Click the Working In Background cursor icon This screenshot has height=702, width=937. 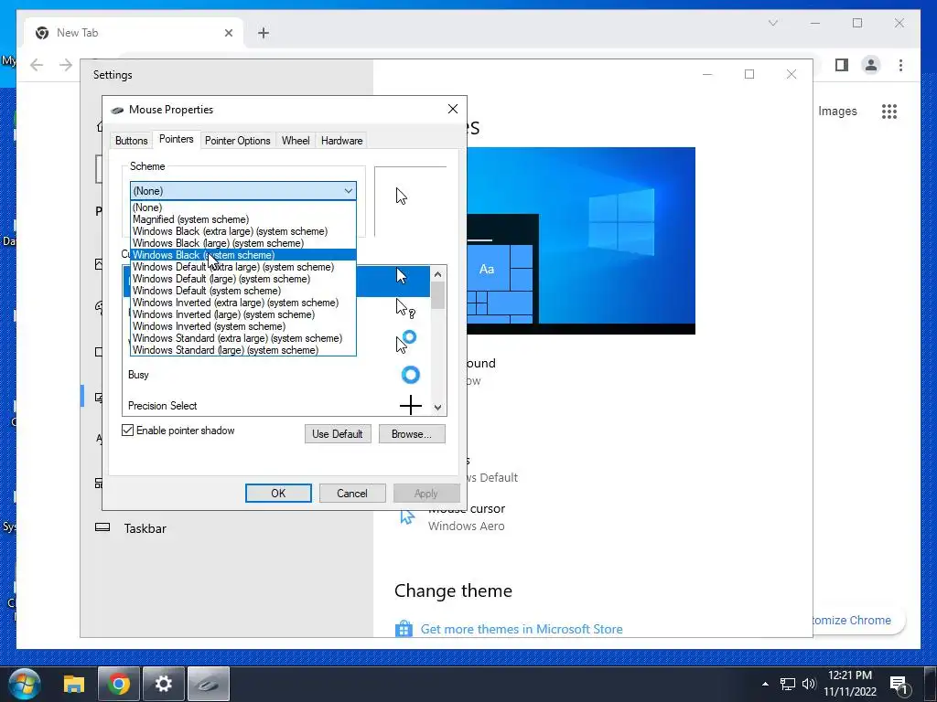pyautogui.click(x=406, y=342)
